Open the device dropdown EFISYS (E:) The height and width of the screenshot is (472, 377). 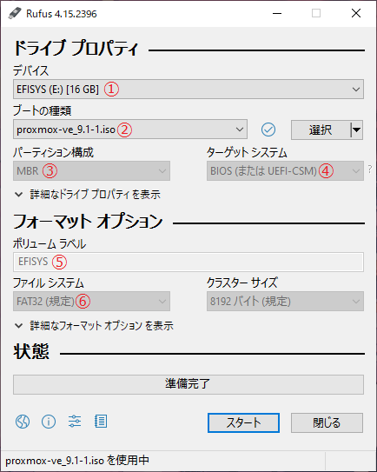(x=188, y=90)
